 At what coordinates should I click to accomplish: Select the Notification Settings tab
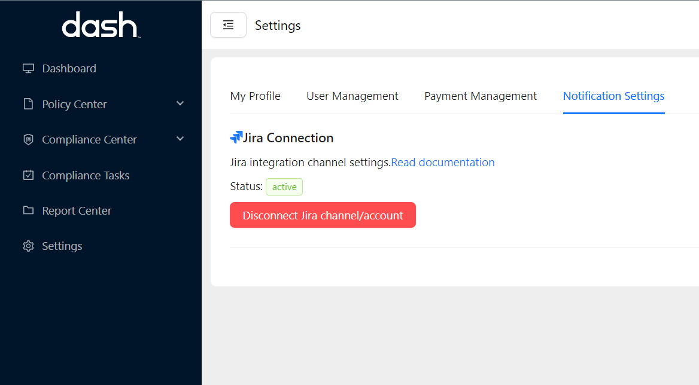(x=613, y=96)
